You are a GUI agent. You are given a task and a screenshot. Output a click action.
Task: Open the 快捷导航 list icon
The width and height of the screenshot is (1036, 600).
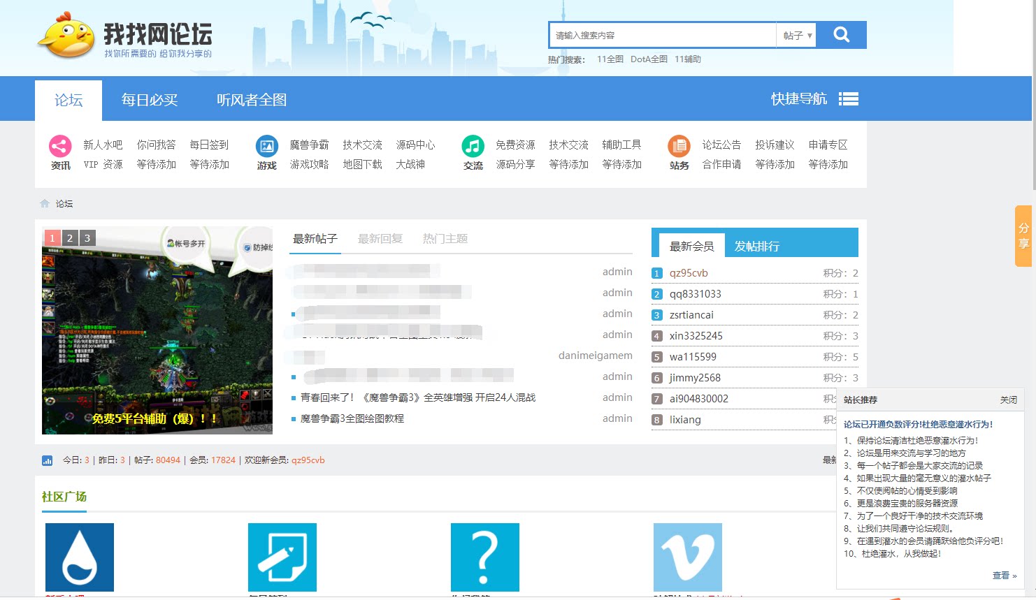[849, 99]
